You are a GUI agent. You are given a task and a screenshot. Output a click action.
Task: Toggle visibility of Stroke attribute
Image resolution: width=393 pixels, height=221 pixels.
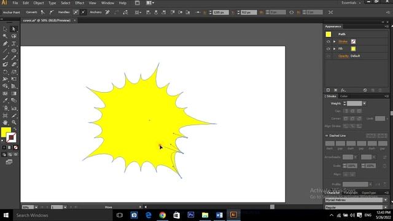(328, 42)
